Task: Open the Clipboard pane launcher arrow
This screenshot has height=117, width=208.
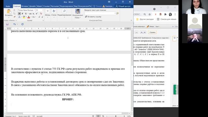Action: click(16, 20)
